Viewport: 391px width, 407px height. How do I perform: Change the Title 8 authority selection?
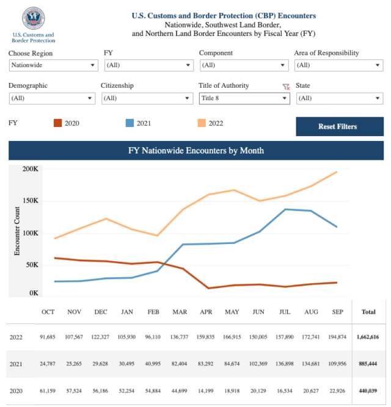(244, 98)
